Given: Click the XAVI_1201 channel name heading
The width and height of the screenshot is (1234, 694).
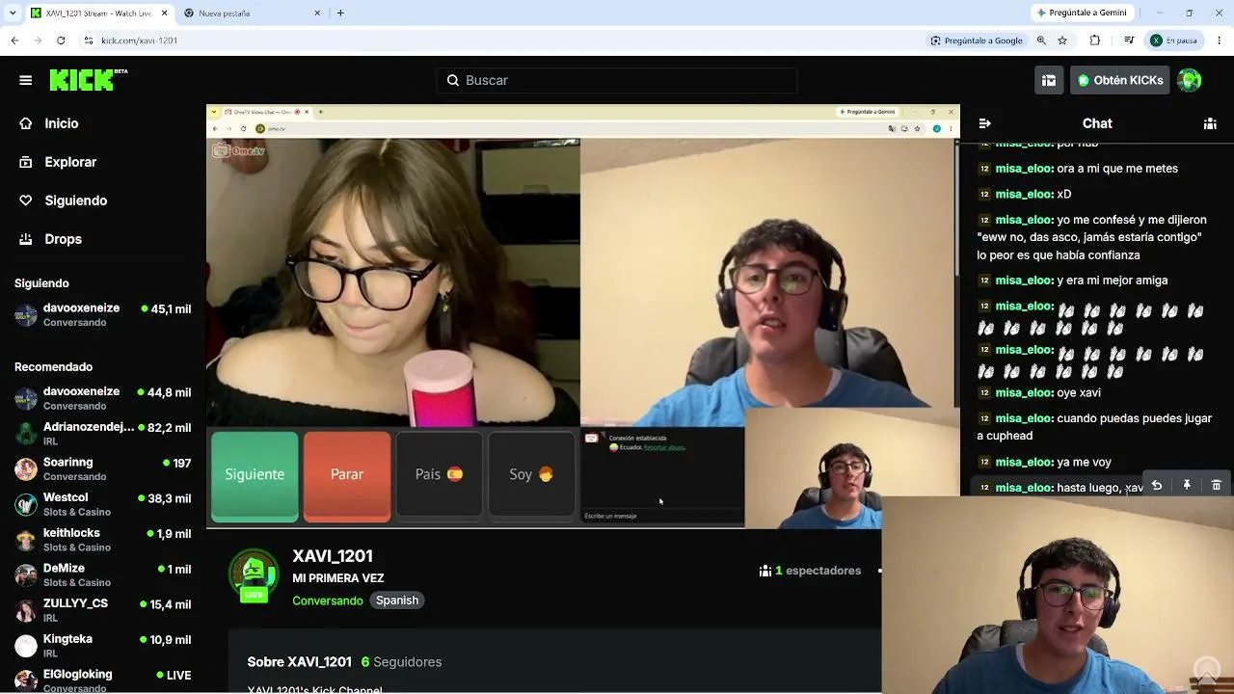Looking at the screenshot, I should pyautogui.click(x=333, y=556).
